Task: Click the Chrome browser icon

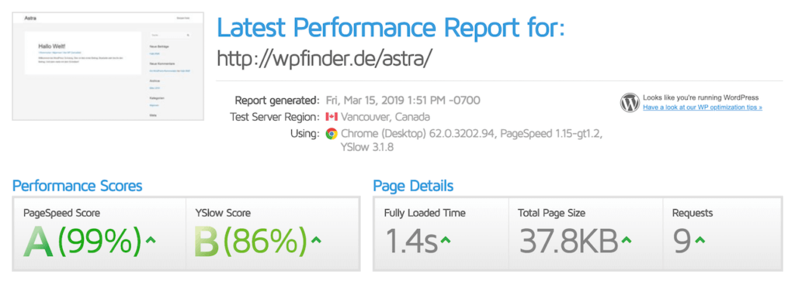Action: click(x=331, y=134)
